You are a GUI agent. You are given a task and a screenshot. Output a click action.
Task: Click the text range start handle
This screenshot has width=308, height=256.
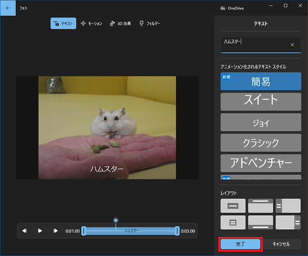coord(83,231)
